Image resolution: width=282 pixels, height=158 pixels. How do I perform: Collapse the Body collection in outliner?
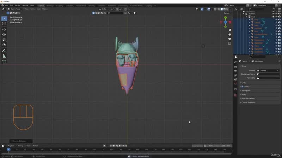[x=246, y=17]
